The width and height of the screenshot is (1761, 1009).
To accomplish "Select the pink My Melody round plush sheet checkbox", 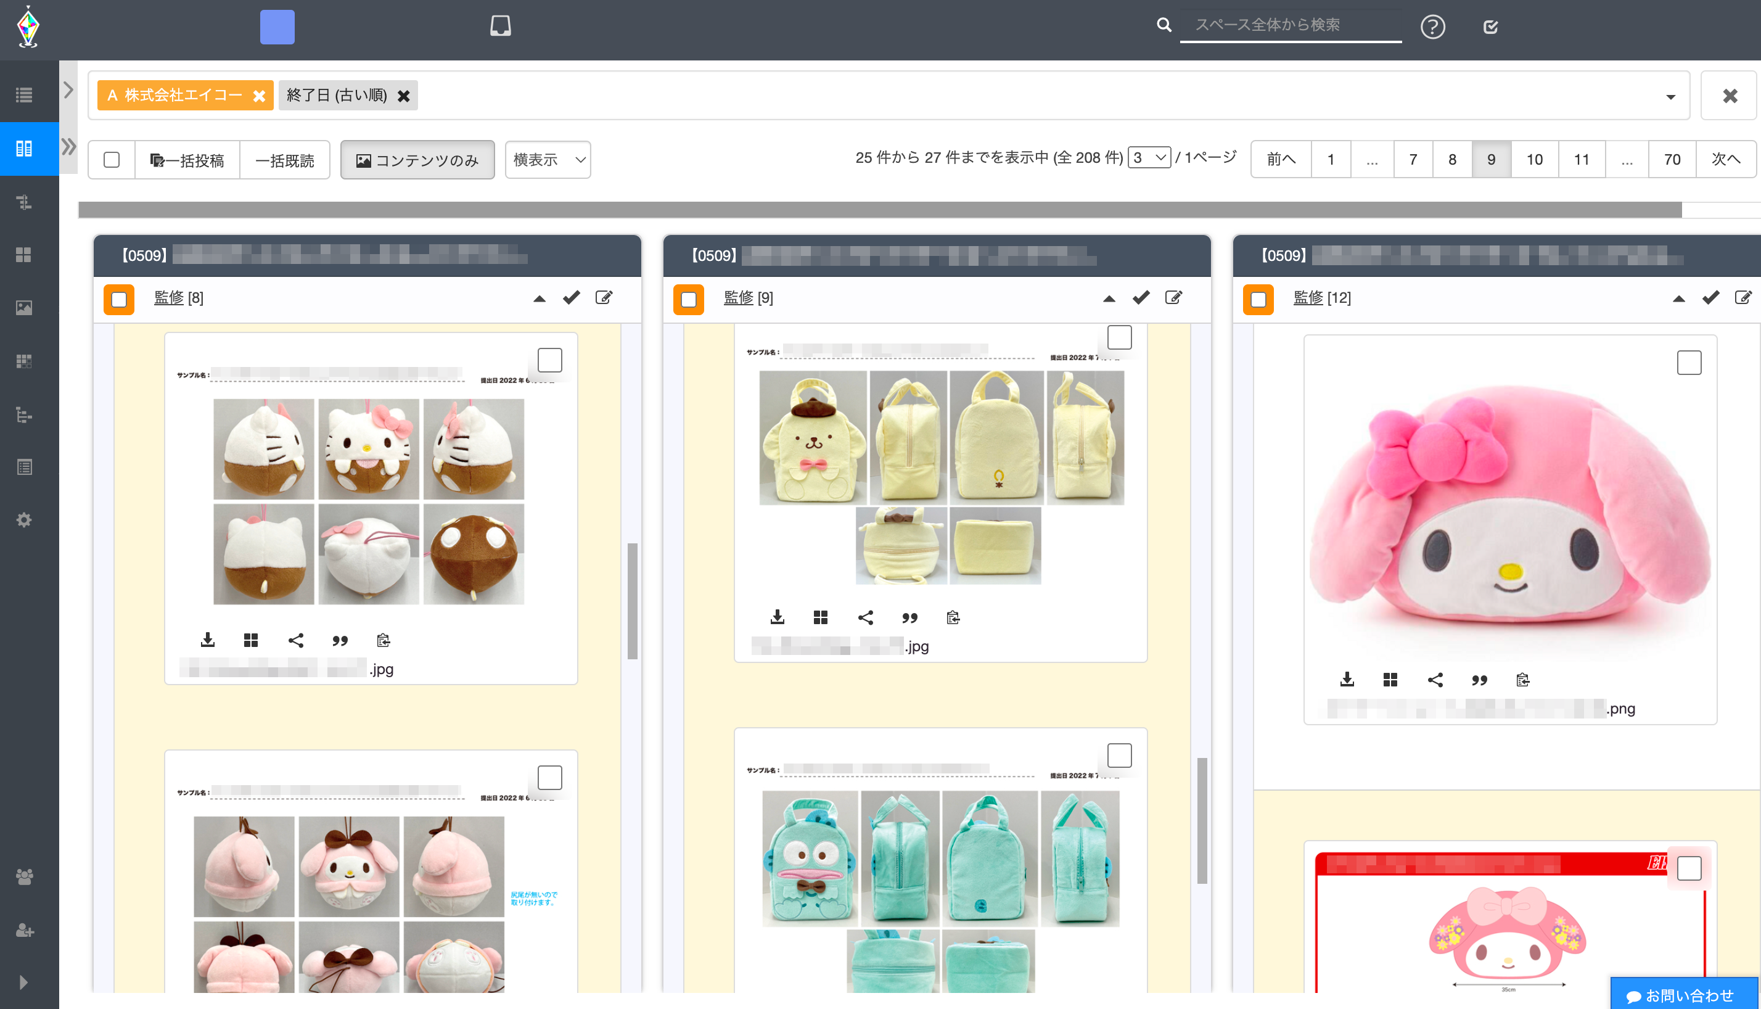I will click(x=550, y=778).
